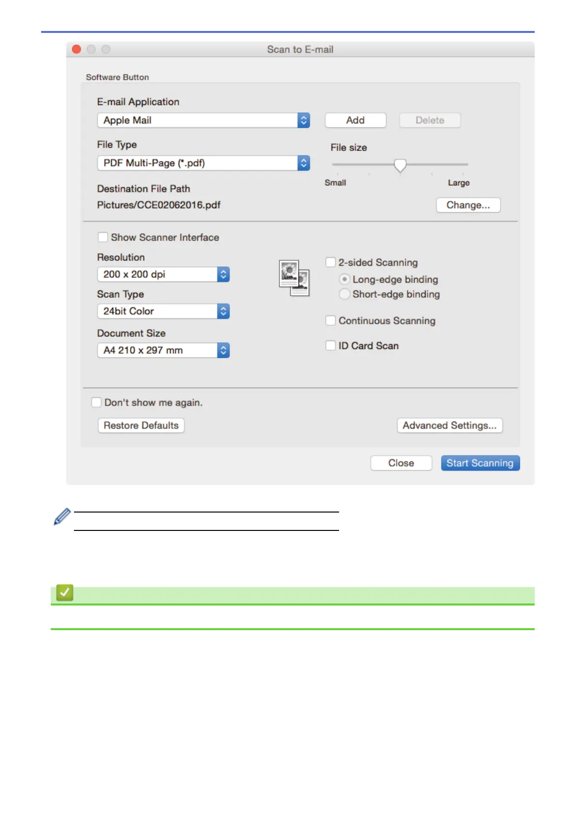This screenshot has height=815, width=576.
Task: Click the Scan to E-mail title
Action: coord(300,49)
